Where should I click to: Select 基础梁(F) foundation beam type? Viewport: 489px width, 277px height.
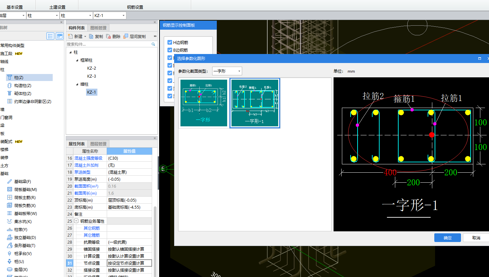pos(19,181)
